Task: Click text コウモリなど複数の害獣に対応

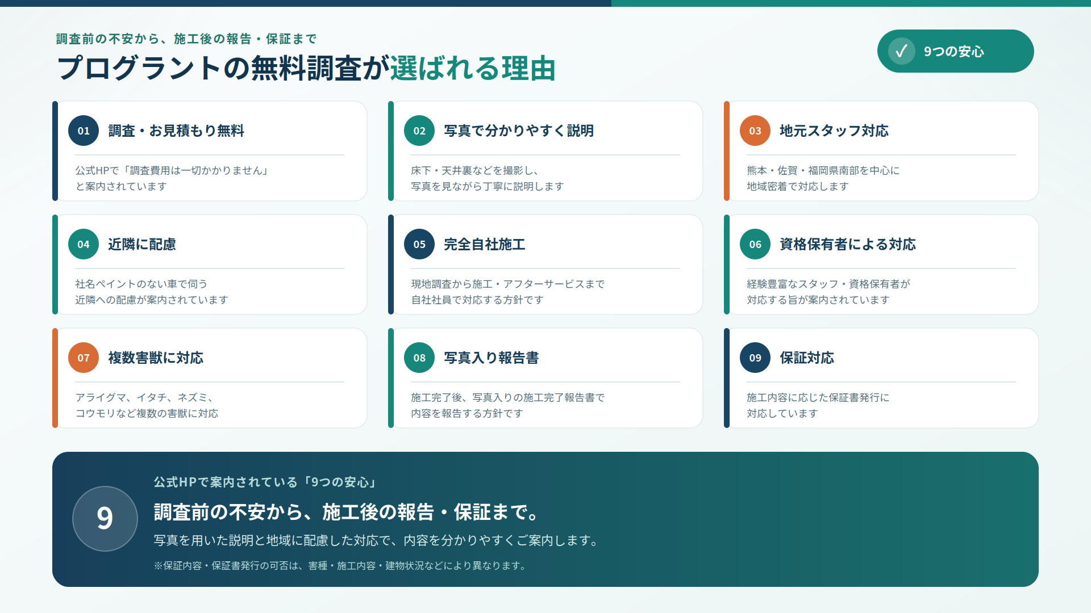Action: point(147,413)
